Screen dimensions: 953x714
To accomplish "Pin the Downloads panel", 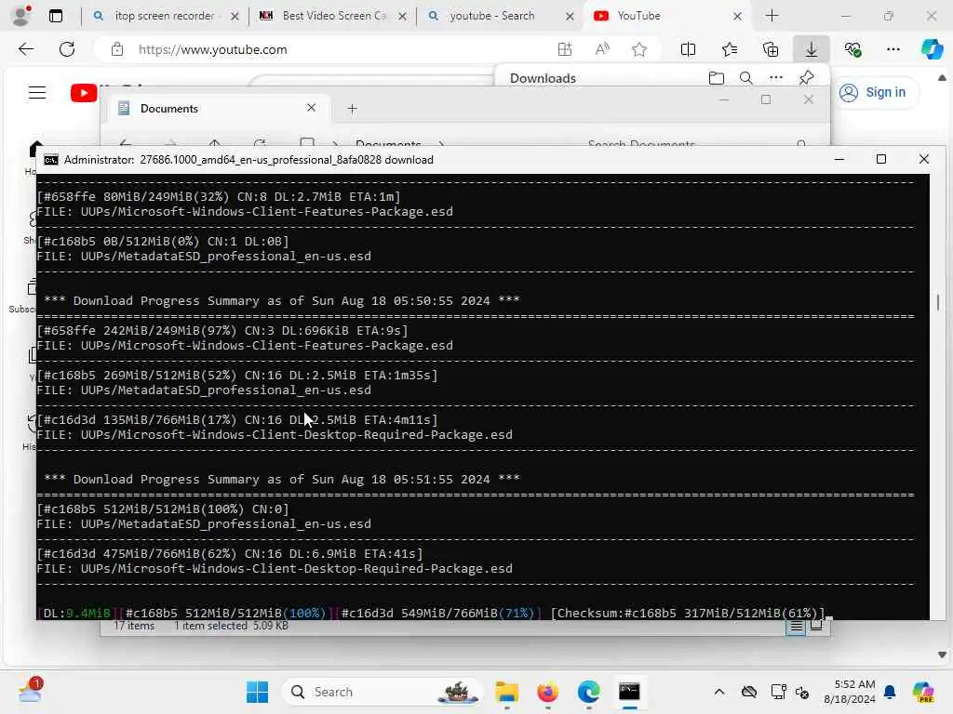I will point(806,78).
